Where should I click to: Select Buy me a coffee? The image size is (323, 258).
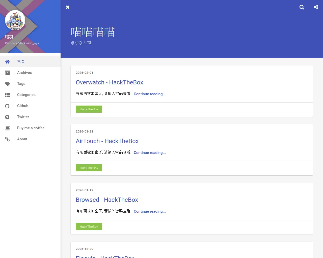coord(30,128)
